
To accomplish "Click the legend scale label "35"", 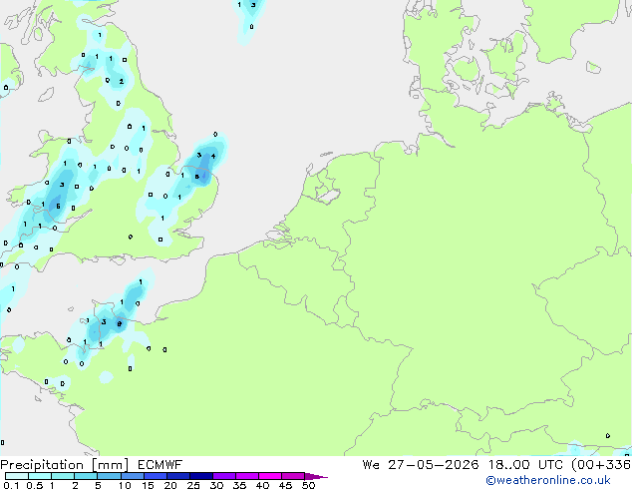I will click(240, 485).
